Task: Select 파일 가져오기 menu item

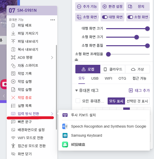Action: (28, 33)
